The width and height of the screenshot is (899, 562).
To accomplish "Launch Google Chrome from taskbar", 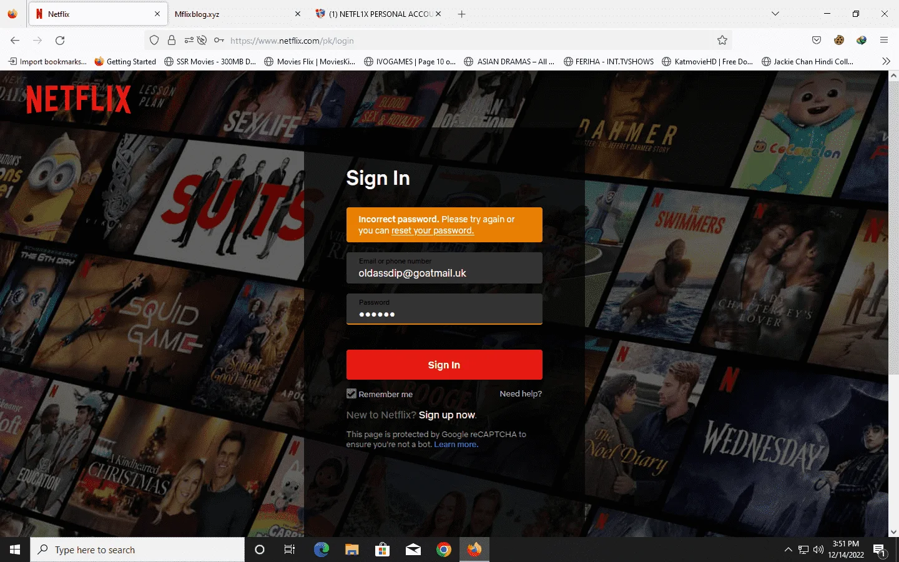I will (444, 550).
